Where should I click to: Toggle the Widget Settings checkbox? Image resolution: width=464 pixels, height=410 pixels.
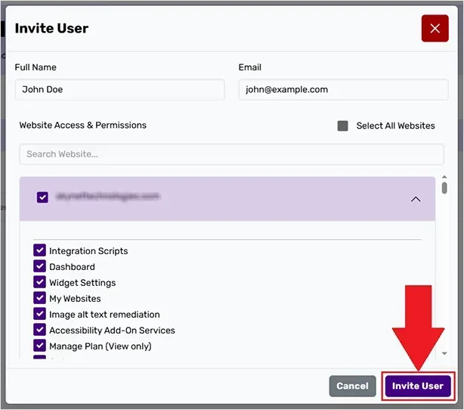[x=40, y=282]
